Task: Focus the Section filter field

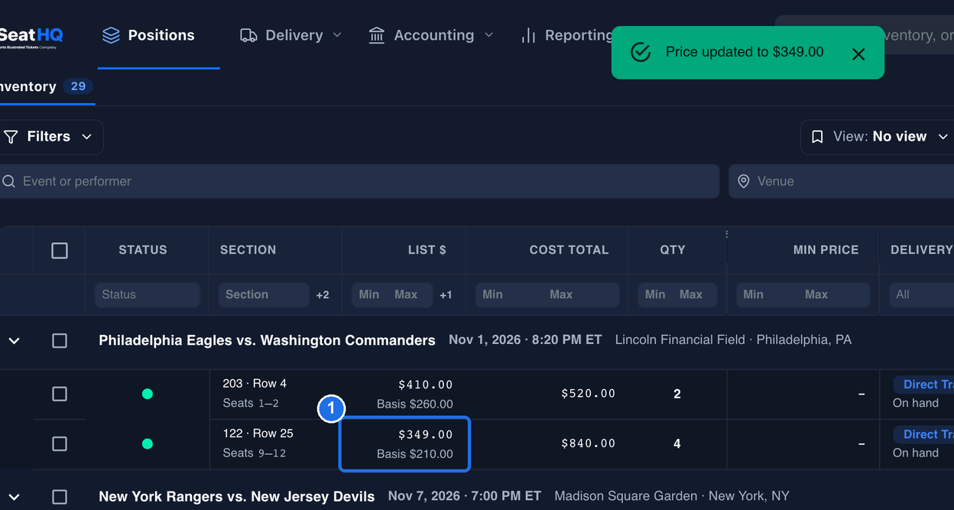Action: click(x=263, y=294)
